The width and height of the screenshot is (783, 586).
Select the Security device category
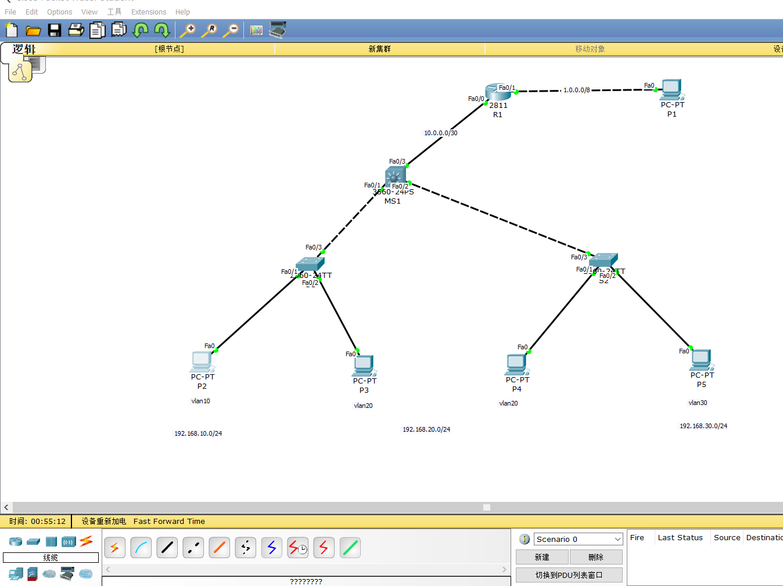pos(33,574)
